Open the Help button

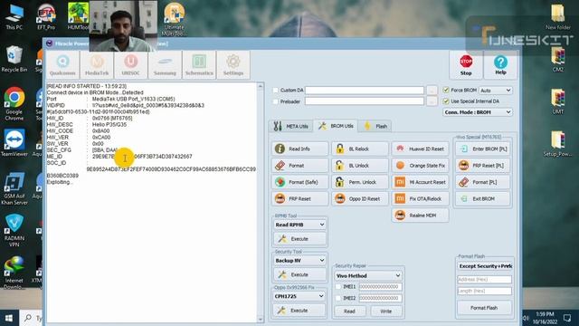[500, 65]
